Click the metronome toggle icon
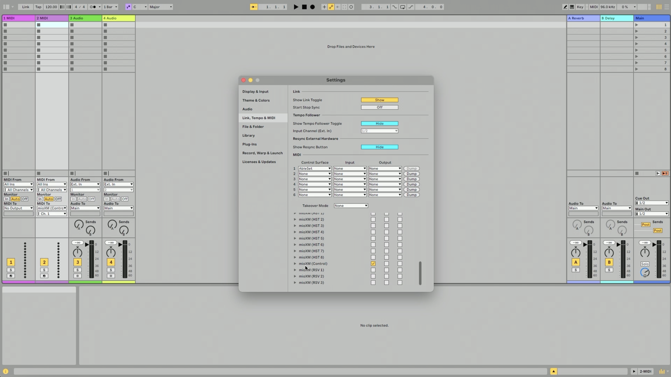The image size is (671, 377). click(x=93, y=7)
